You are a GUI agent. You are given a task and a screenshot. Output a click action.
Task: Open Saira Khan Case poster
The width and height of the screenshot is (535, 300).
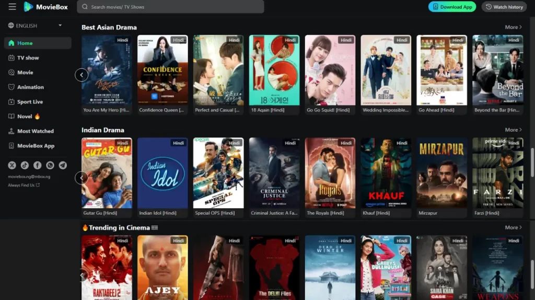tap(442, 268)
